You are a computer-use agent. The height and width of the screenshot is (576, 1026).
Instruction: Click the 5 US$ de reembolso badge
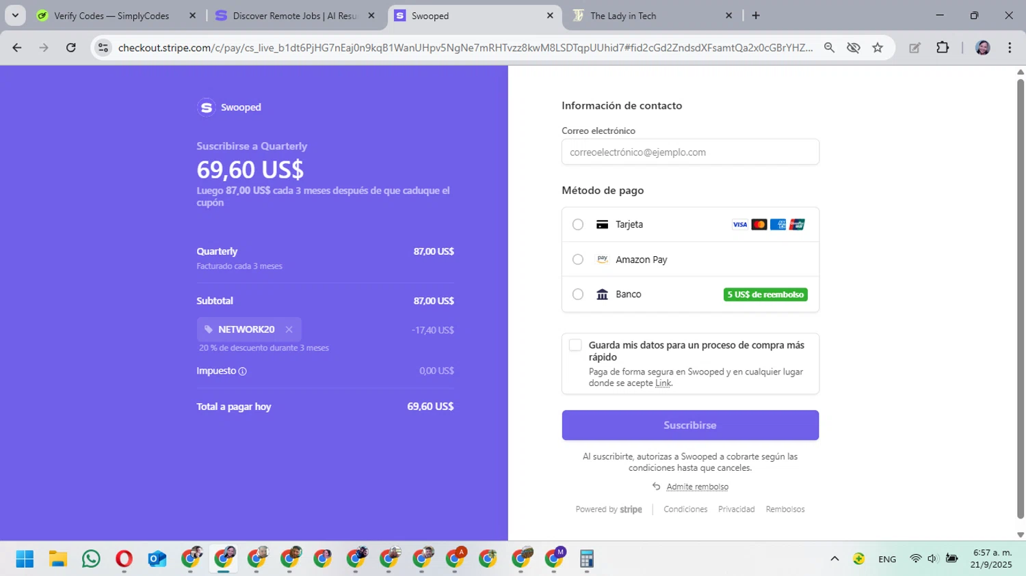(x=765, y=294)
